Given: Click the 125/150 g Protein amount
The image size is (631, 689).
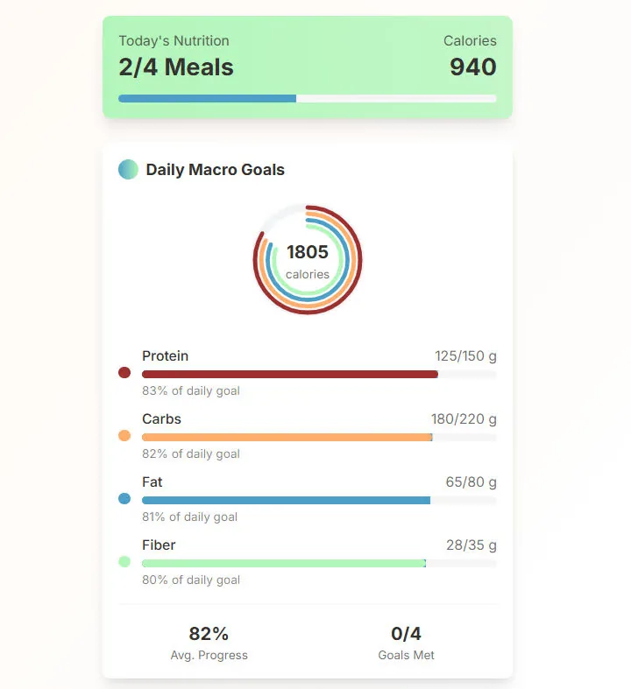Looking at the screenshot, I should point(465,356).
